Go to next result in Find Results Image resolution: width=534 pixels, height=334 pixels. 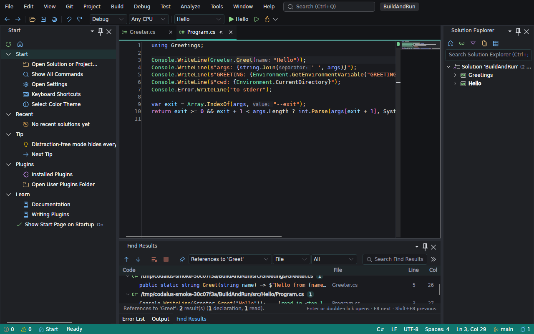click(138, 259)
